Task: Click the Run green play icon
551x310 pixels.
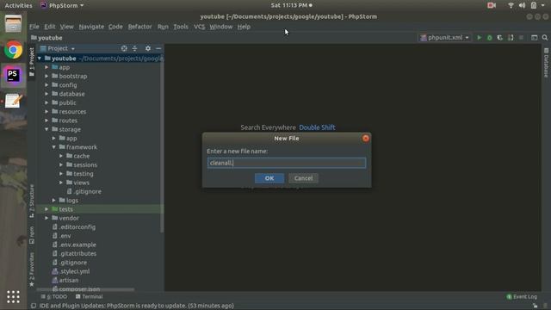Action: [x=479, y=38]
